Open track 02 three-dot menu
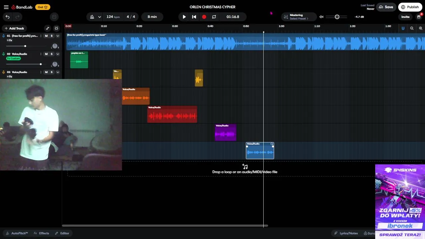 41,54
